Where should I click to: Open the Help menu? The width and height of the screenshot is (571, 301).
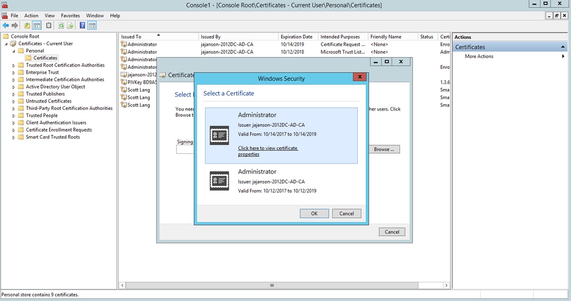(x=115, y=15)
